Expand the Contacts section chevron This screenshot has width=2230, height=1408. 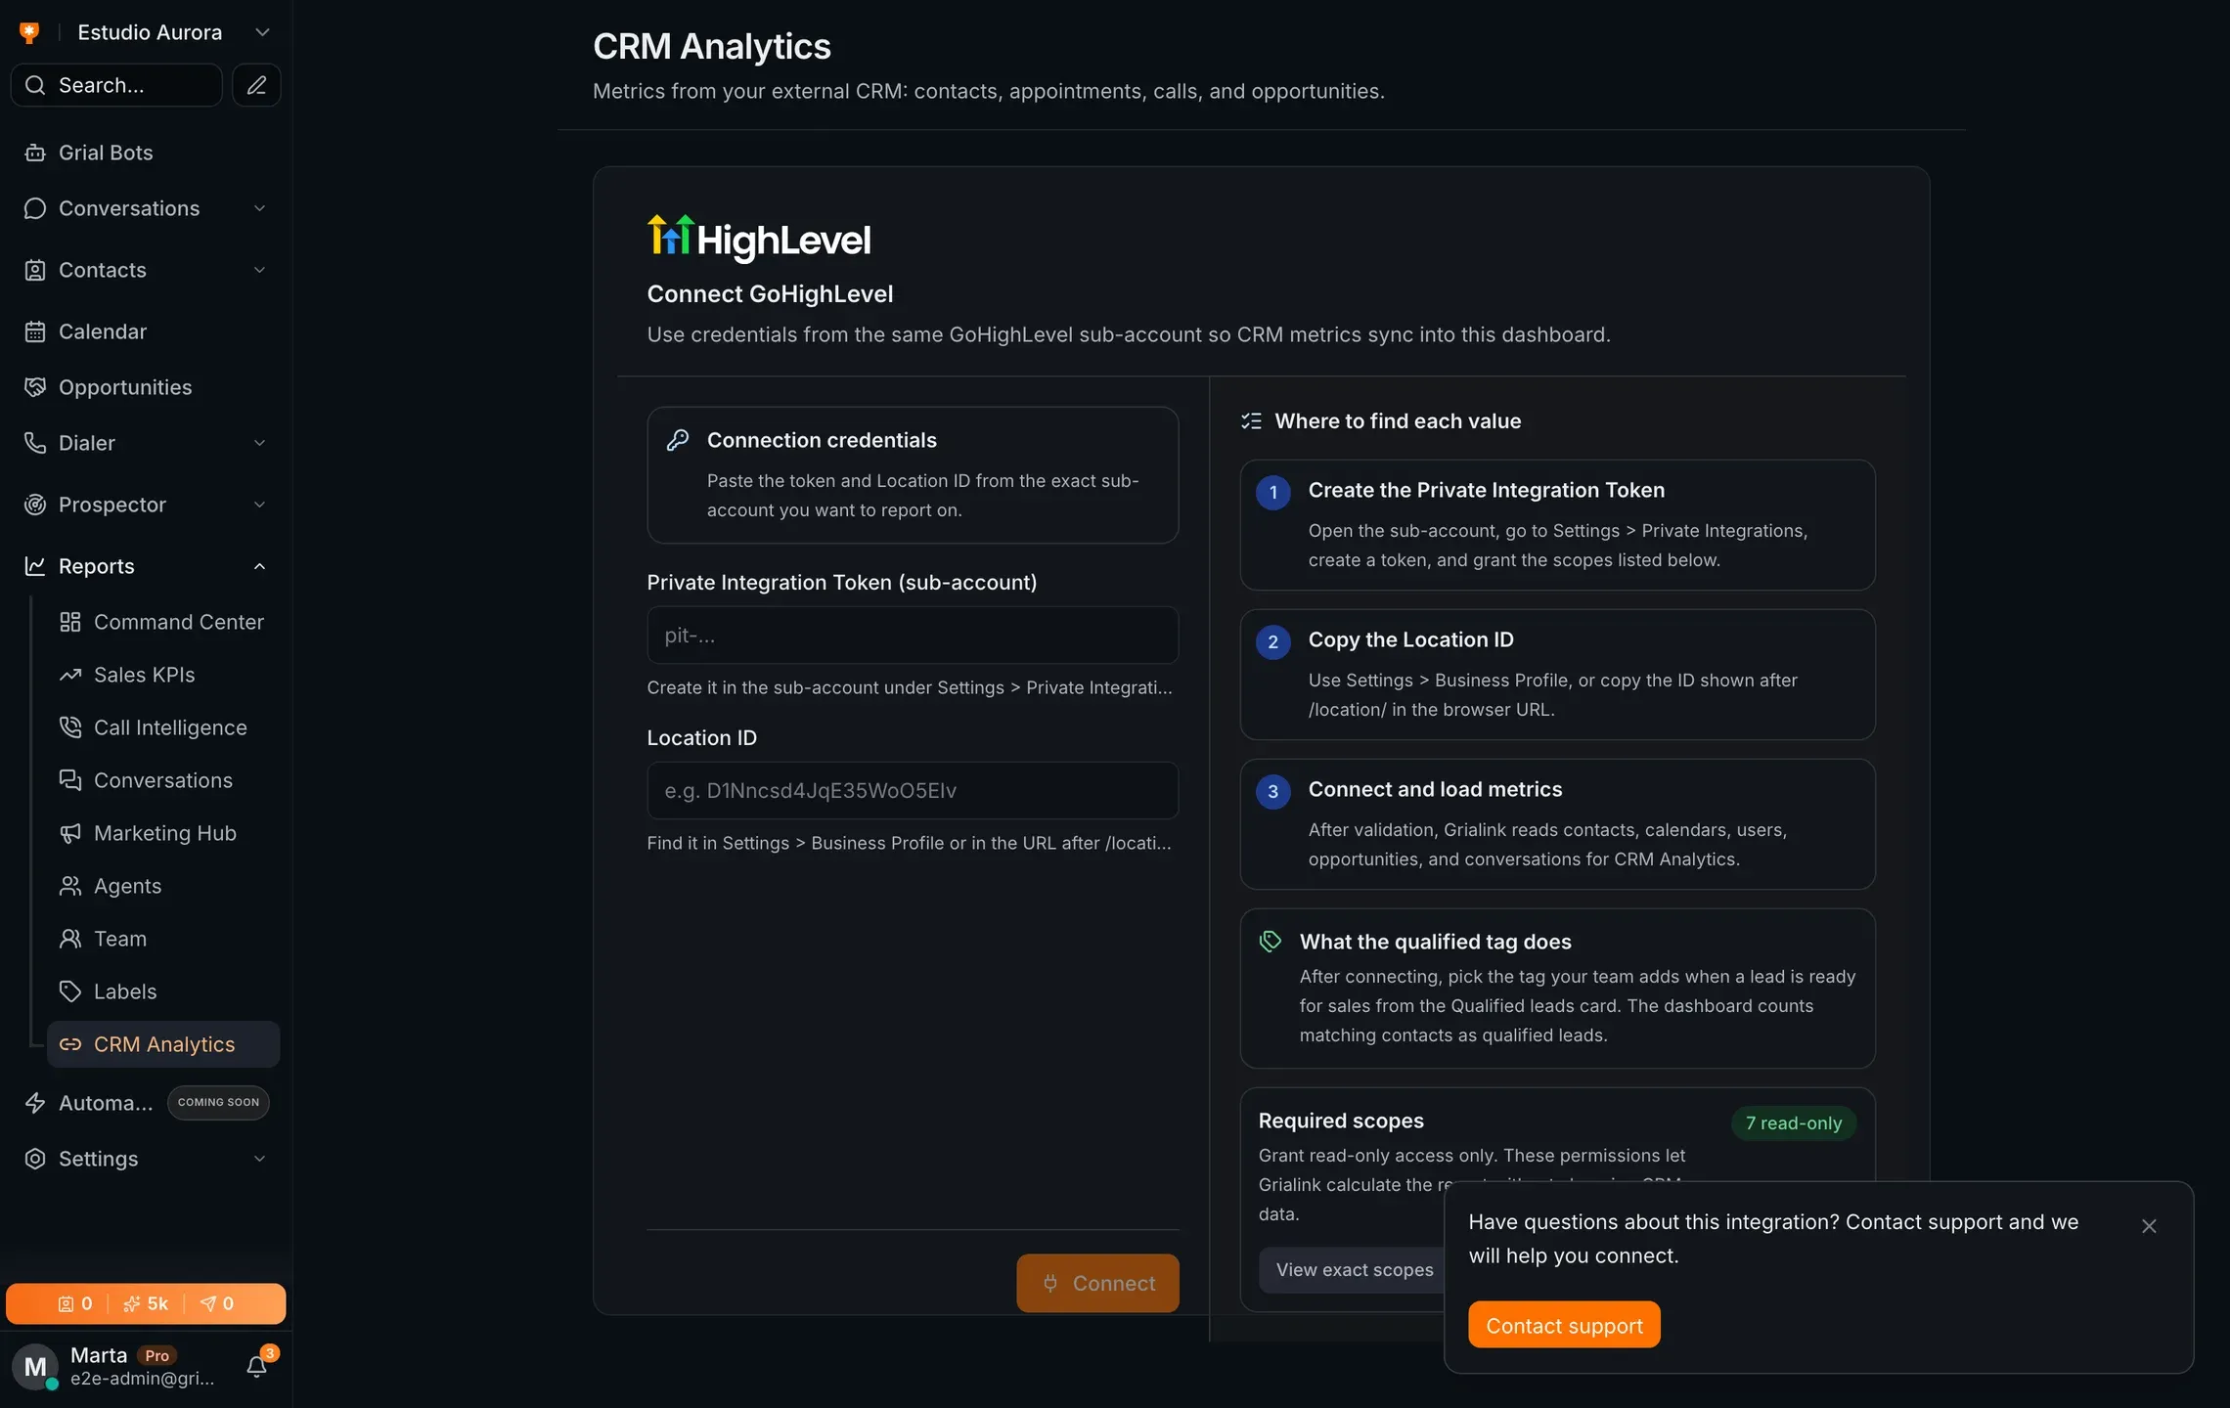259,270
